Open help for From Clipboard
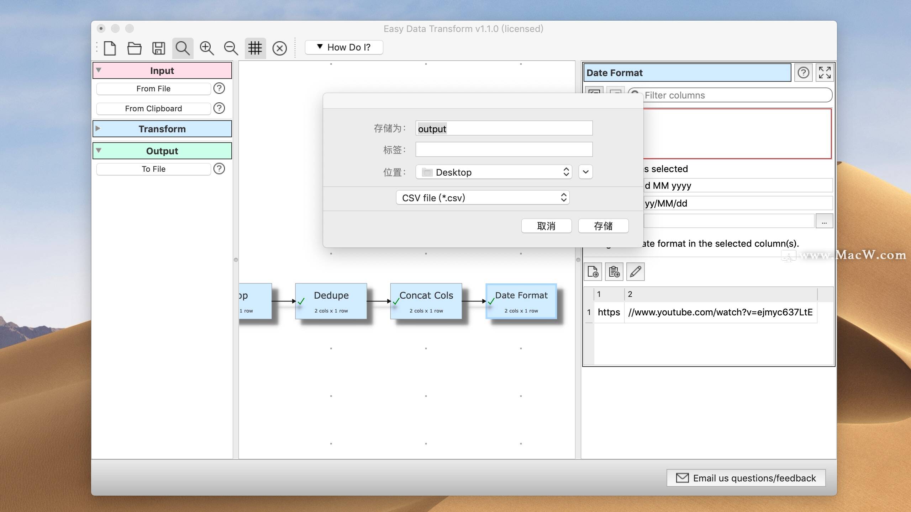The height and width of the screenshot is (512, 911). (219, 108)
